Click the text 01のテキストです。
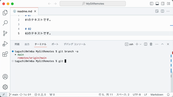The height and width of the screenshot is (97, 173). click(x=38, y=20)
